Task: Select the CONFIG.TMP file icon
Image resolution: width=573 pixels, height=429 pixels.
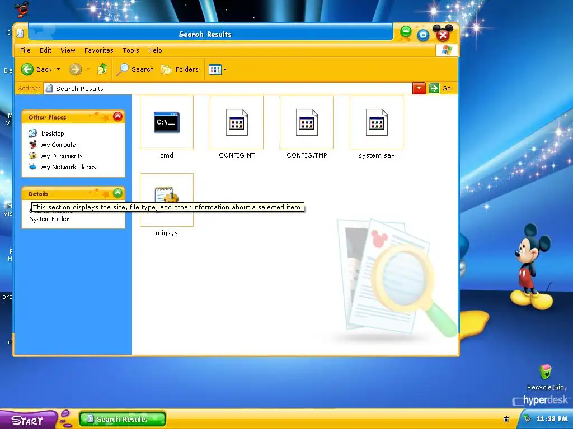Action: 307,122
